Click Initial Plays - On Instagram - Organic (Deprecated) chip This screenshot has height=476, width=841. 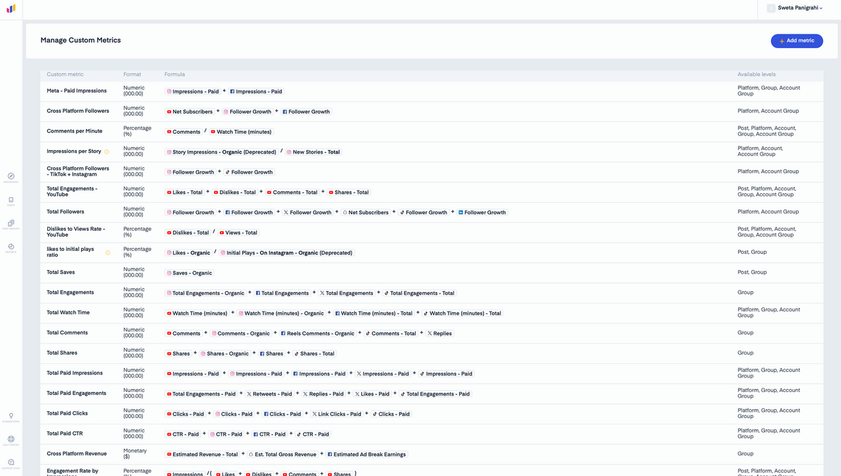point(287,253)
